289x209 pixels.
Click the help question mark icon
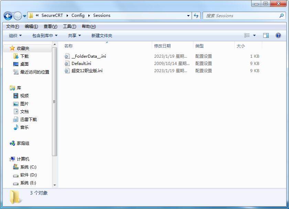click(279, 35)
